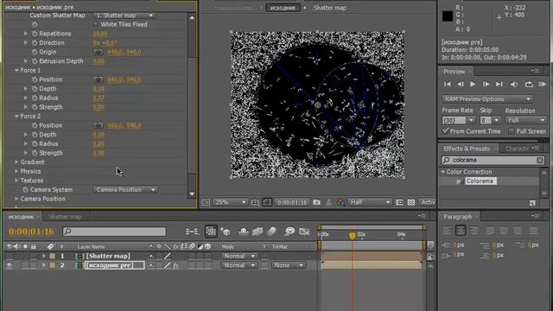
Task: Step forward one frame in Preview
Action: coord(486,85)
